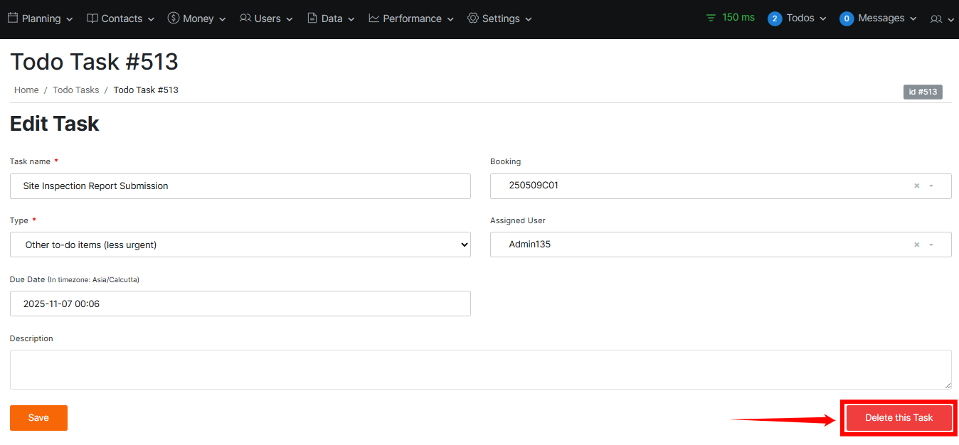Click the Performance chart icon

[x=374, y=18]
